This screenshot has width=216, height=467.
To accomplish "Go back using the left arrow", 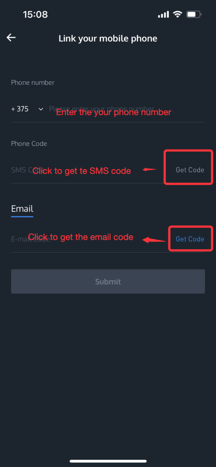I will (x=11, y=37).
